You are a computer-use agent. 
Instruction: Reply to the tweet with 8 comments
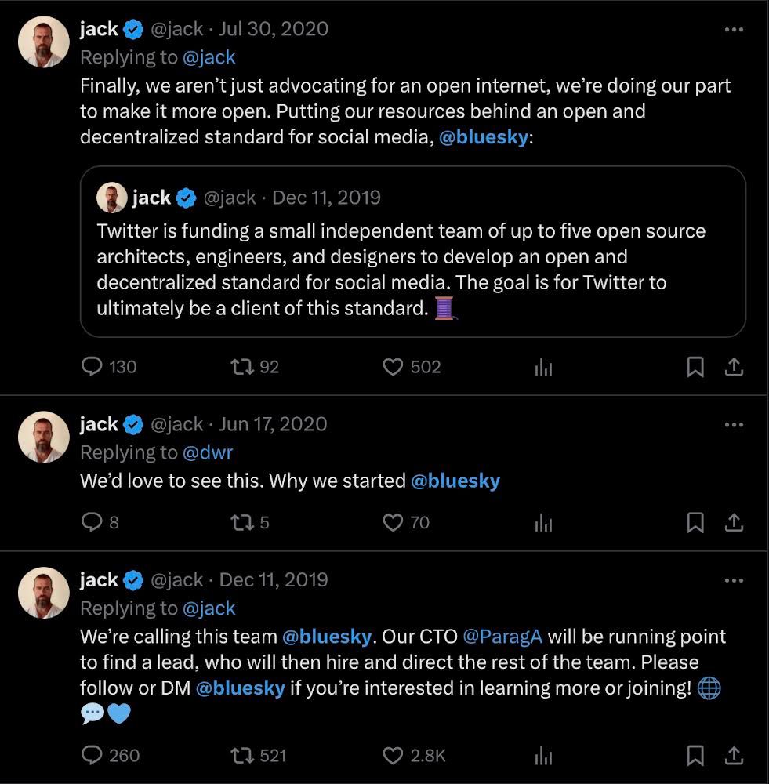tap(92, 522)
